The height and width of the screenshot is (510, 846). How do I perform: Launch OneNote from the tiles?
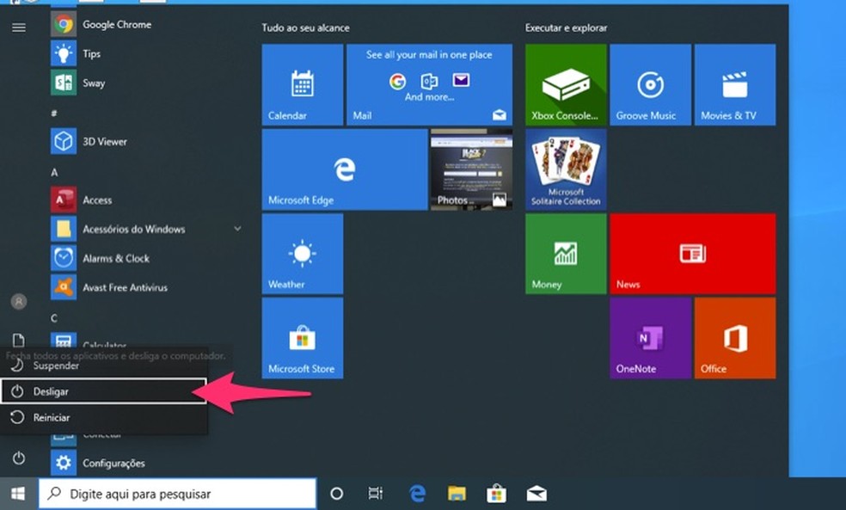click(x=650, y=337)
